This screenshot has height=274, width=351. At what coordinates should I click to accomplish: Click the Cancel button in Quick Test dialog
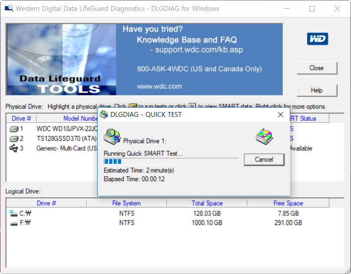[x=264, y=159]
